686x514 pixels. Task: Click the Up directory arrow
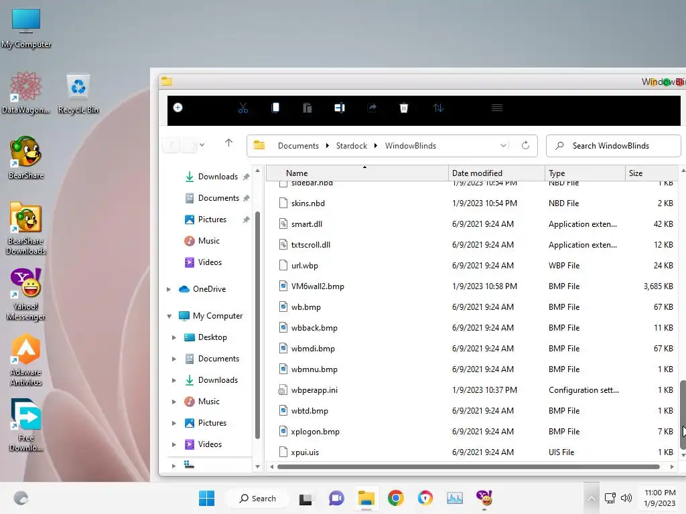point(229,143)
